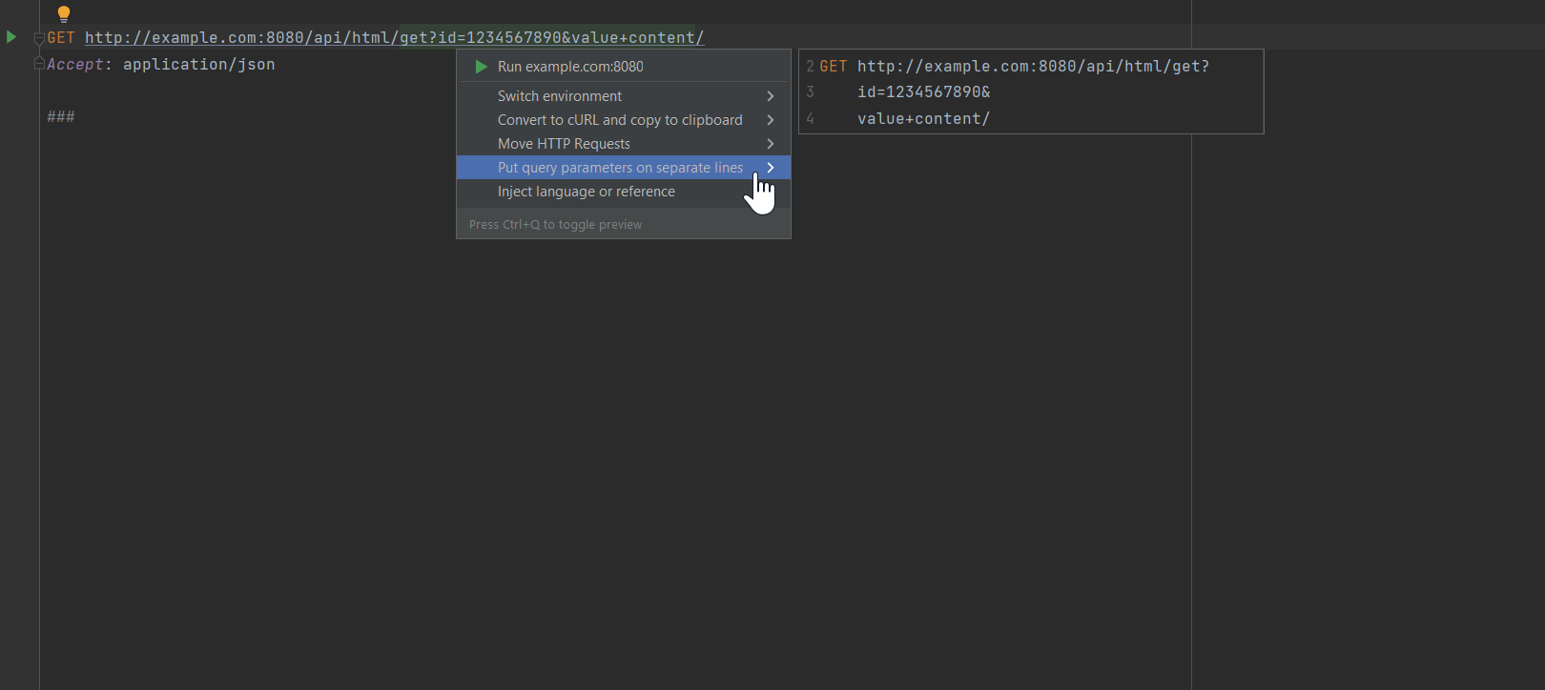Expand the Convert to cURL submenu arrow

tap(770, 119)
